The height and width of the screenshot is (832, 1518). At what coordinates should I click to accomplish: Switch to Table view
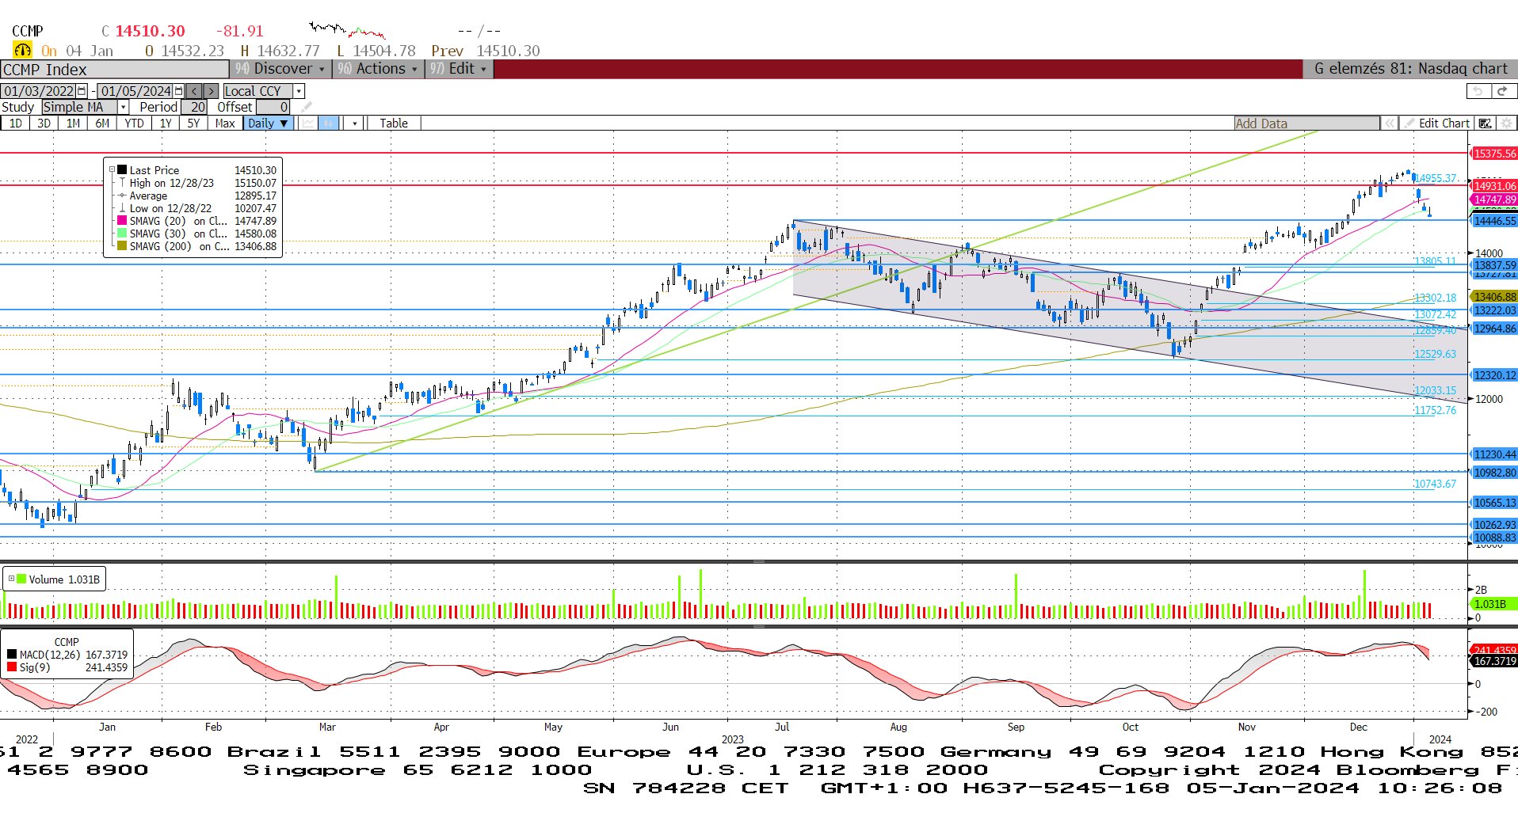click(x=394, y=123)
